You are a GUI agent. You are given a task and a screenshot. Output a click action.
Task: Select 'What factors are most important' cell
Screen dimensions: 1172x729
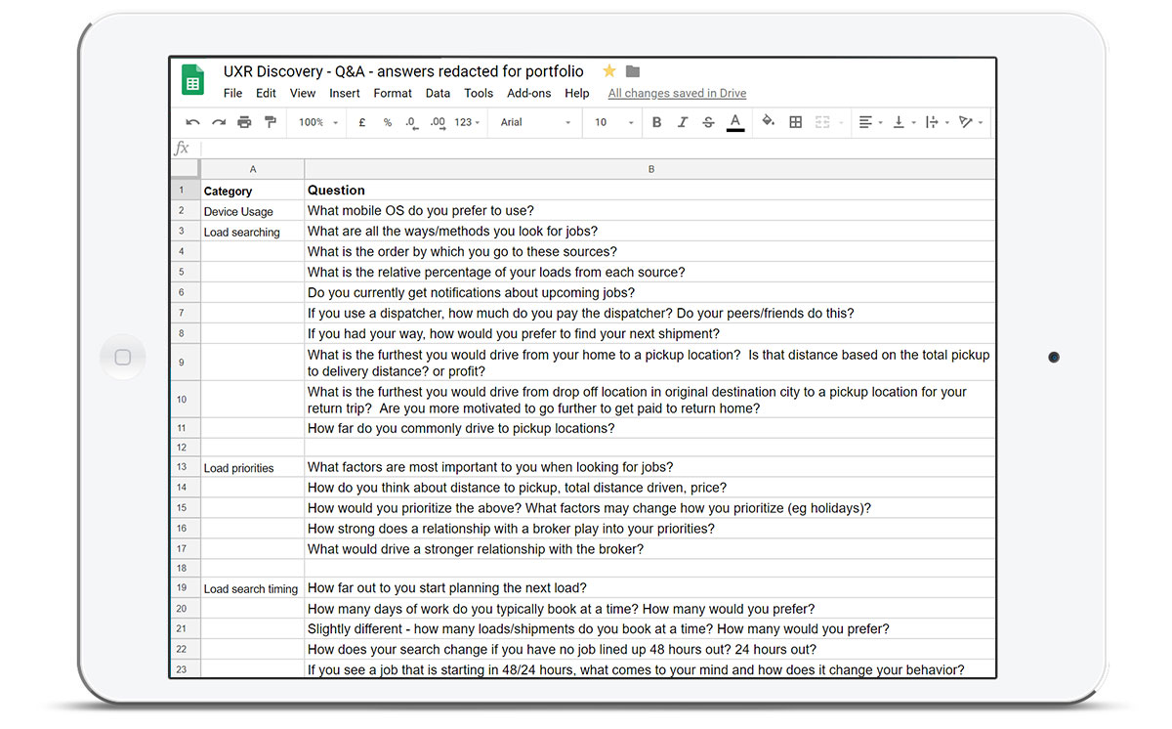650,468
